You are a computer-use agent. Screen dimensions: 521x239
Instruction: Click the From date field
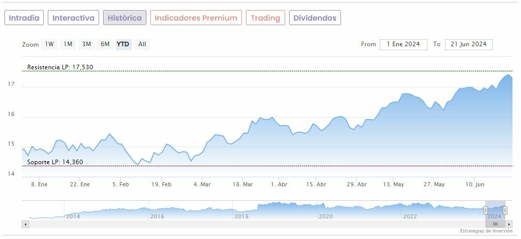[403, 44]
